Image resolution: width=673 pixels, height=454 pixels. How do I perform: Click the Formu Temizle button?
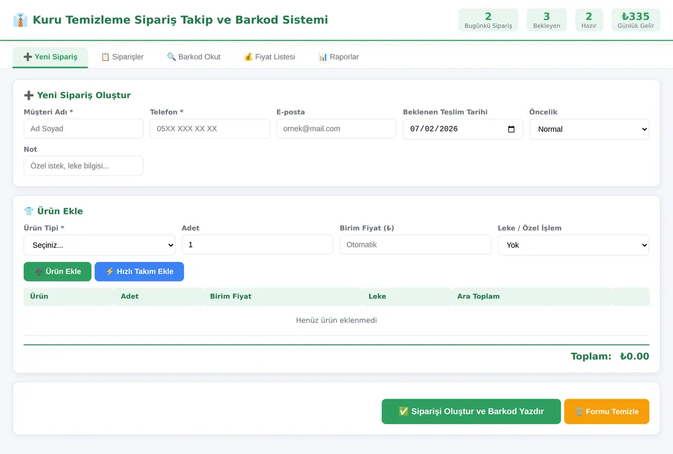(607, 411)
